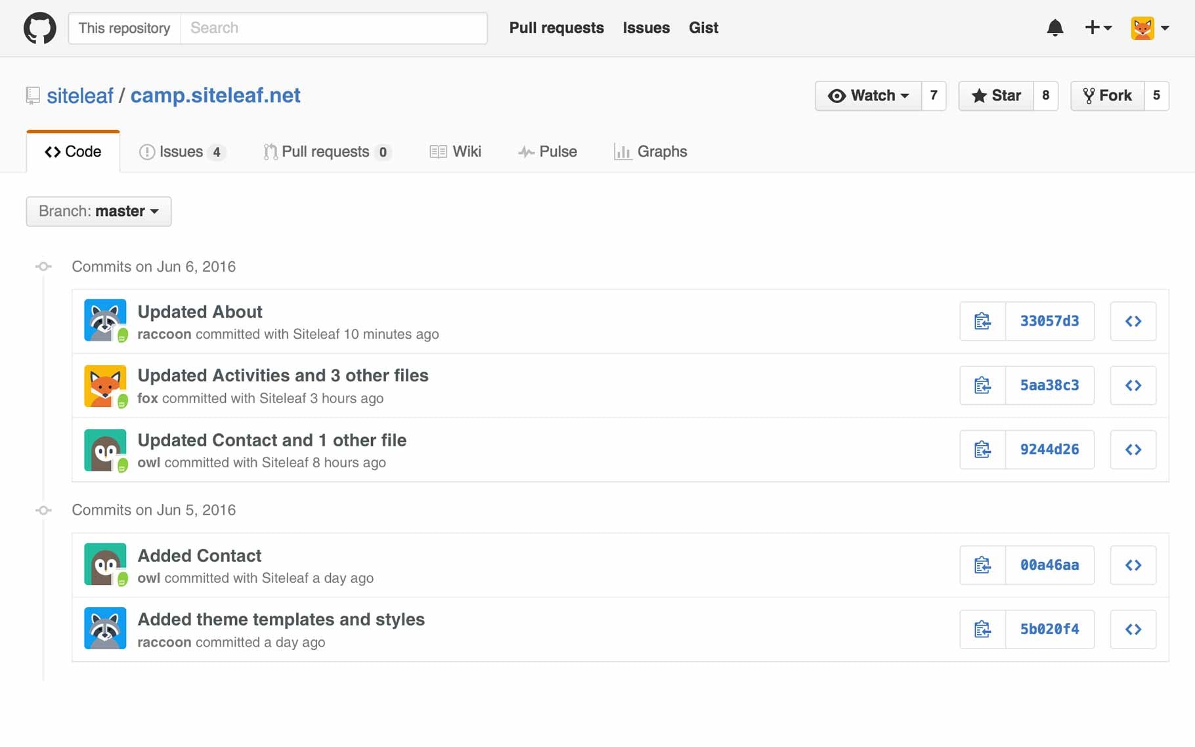This screenshot has height=747, width=1195.
Task: Star the camp.siteleaf.net repository
Action: (996, 96)
